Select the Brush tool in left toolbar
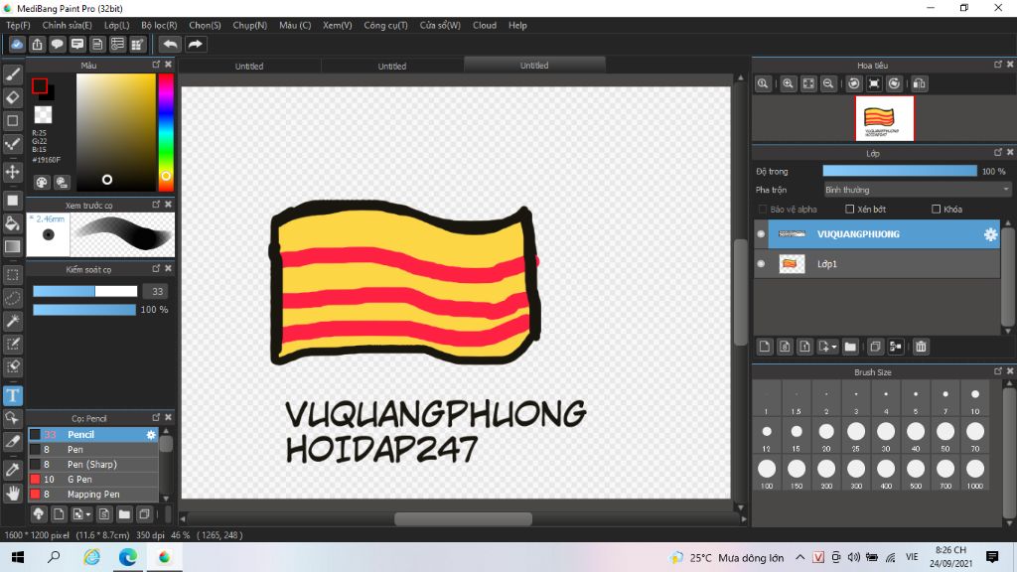The width and height of the screenshot is (1017, 572). pos(12,74)
